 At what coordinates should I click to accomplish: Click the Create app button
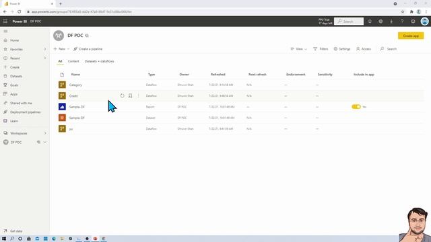411,36
